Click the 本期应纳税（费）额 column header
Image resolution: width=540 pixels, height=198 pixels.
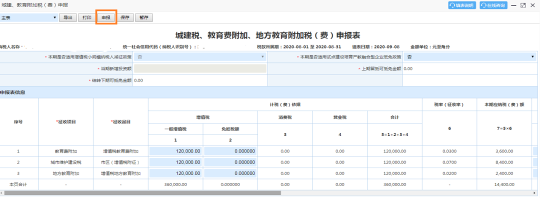coord(504,104)
